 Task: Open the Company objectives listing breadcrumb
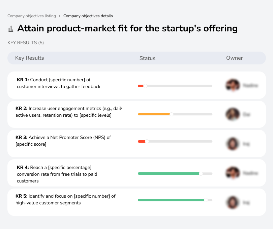31,16
